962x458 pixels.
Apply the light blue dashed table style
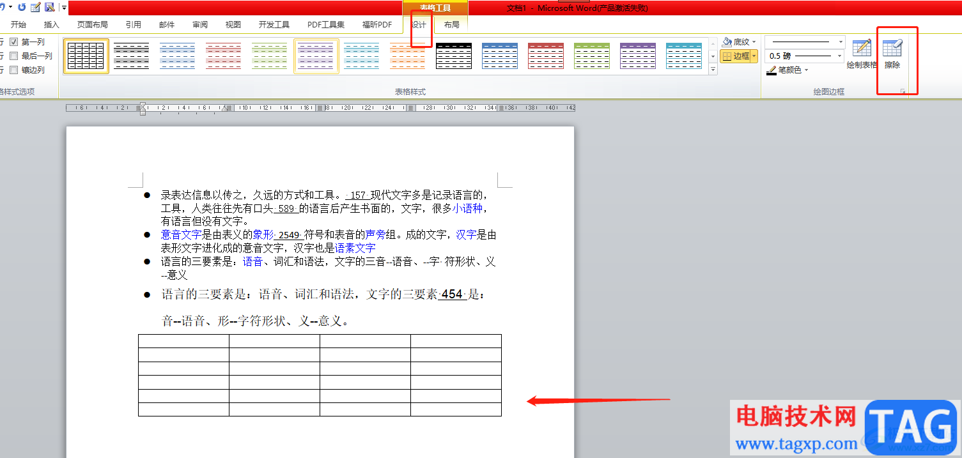(x=178, y=56)
